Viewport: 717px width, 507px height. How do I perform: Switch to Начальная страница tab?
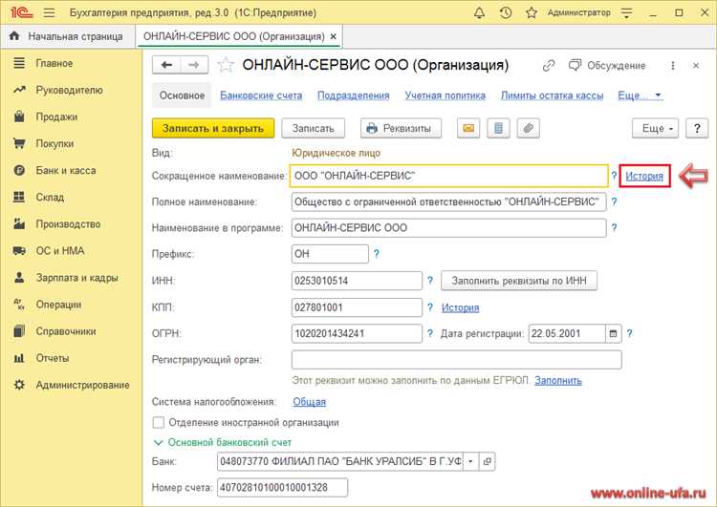click(68, 36)
